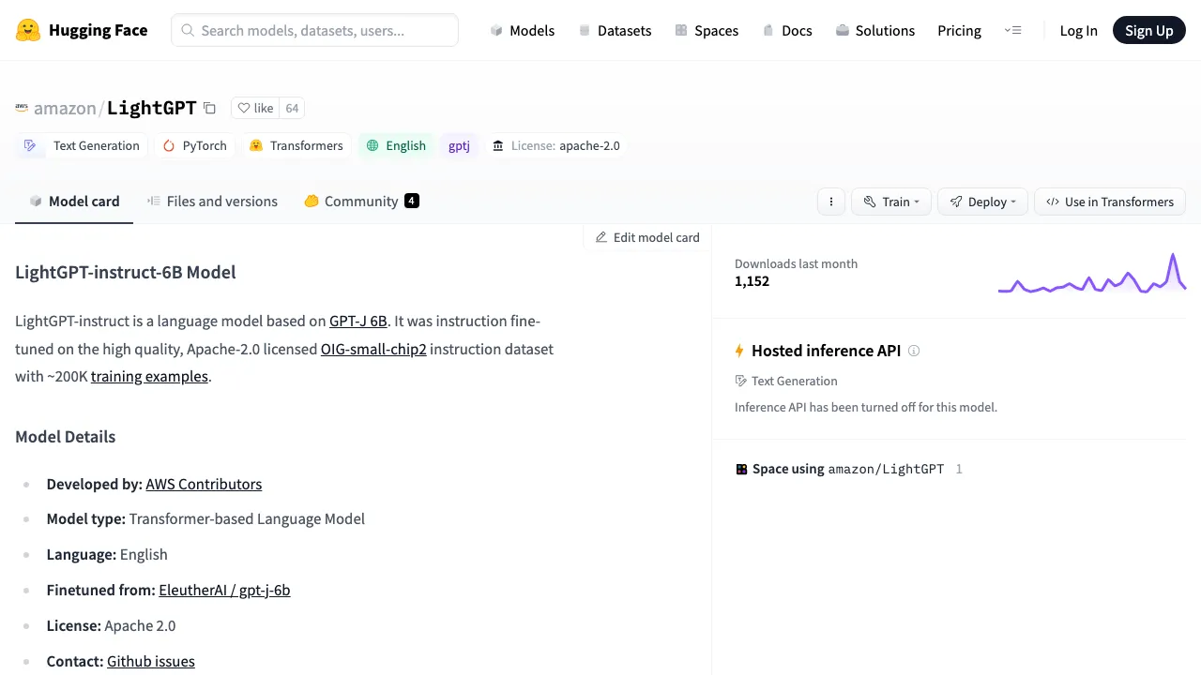Open the Deploy dropdown
This screenshot has height=675, width=1201.
point(982,202)
